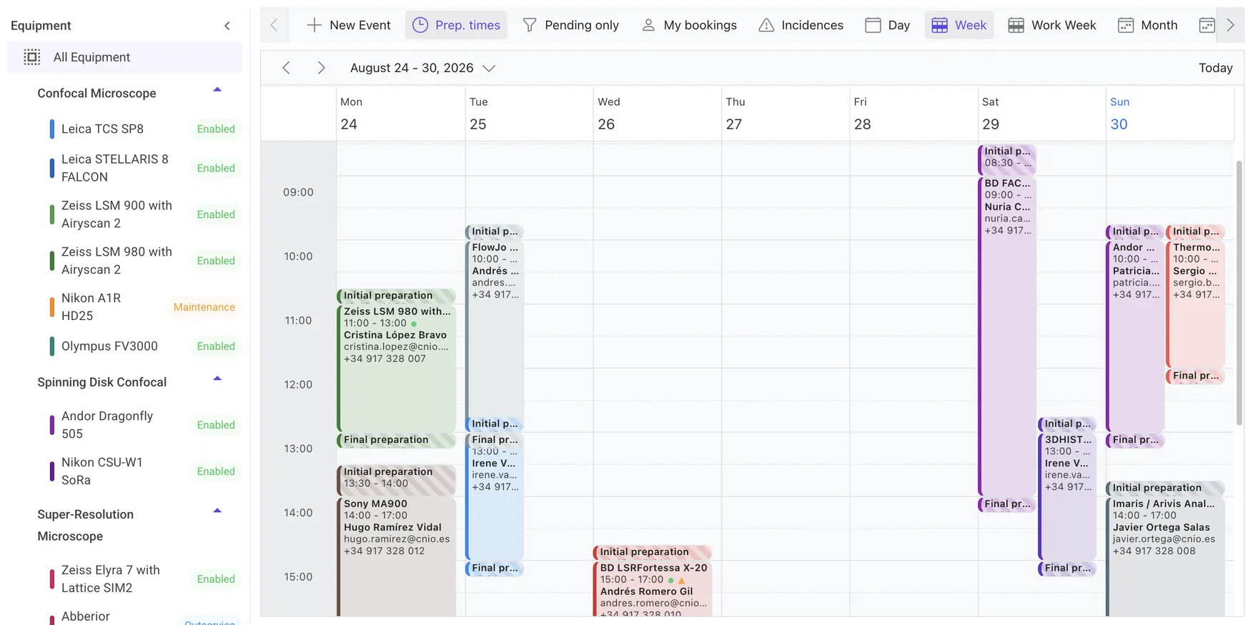Collapse the Confocal Microscope group

click(217, 90)
